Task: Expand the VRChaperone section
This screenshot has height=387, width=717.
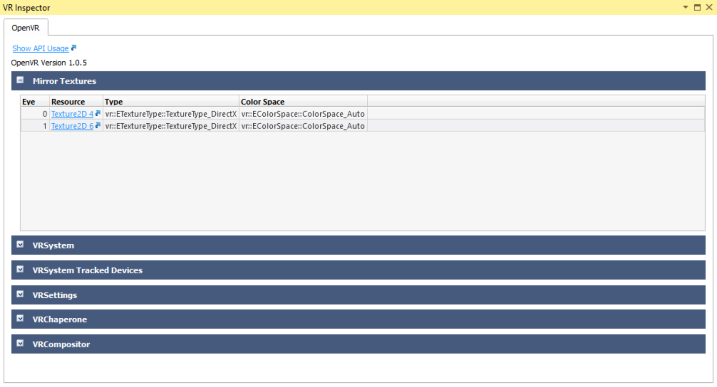Action: (20, 319)
